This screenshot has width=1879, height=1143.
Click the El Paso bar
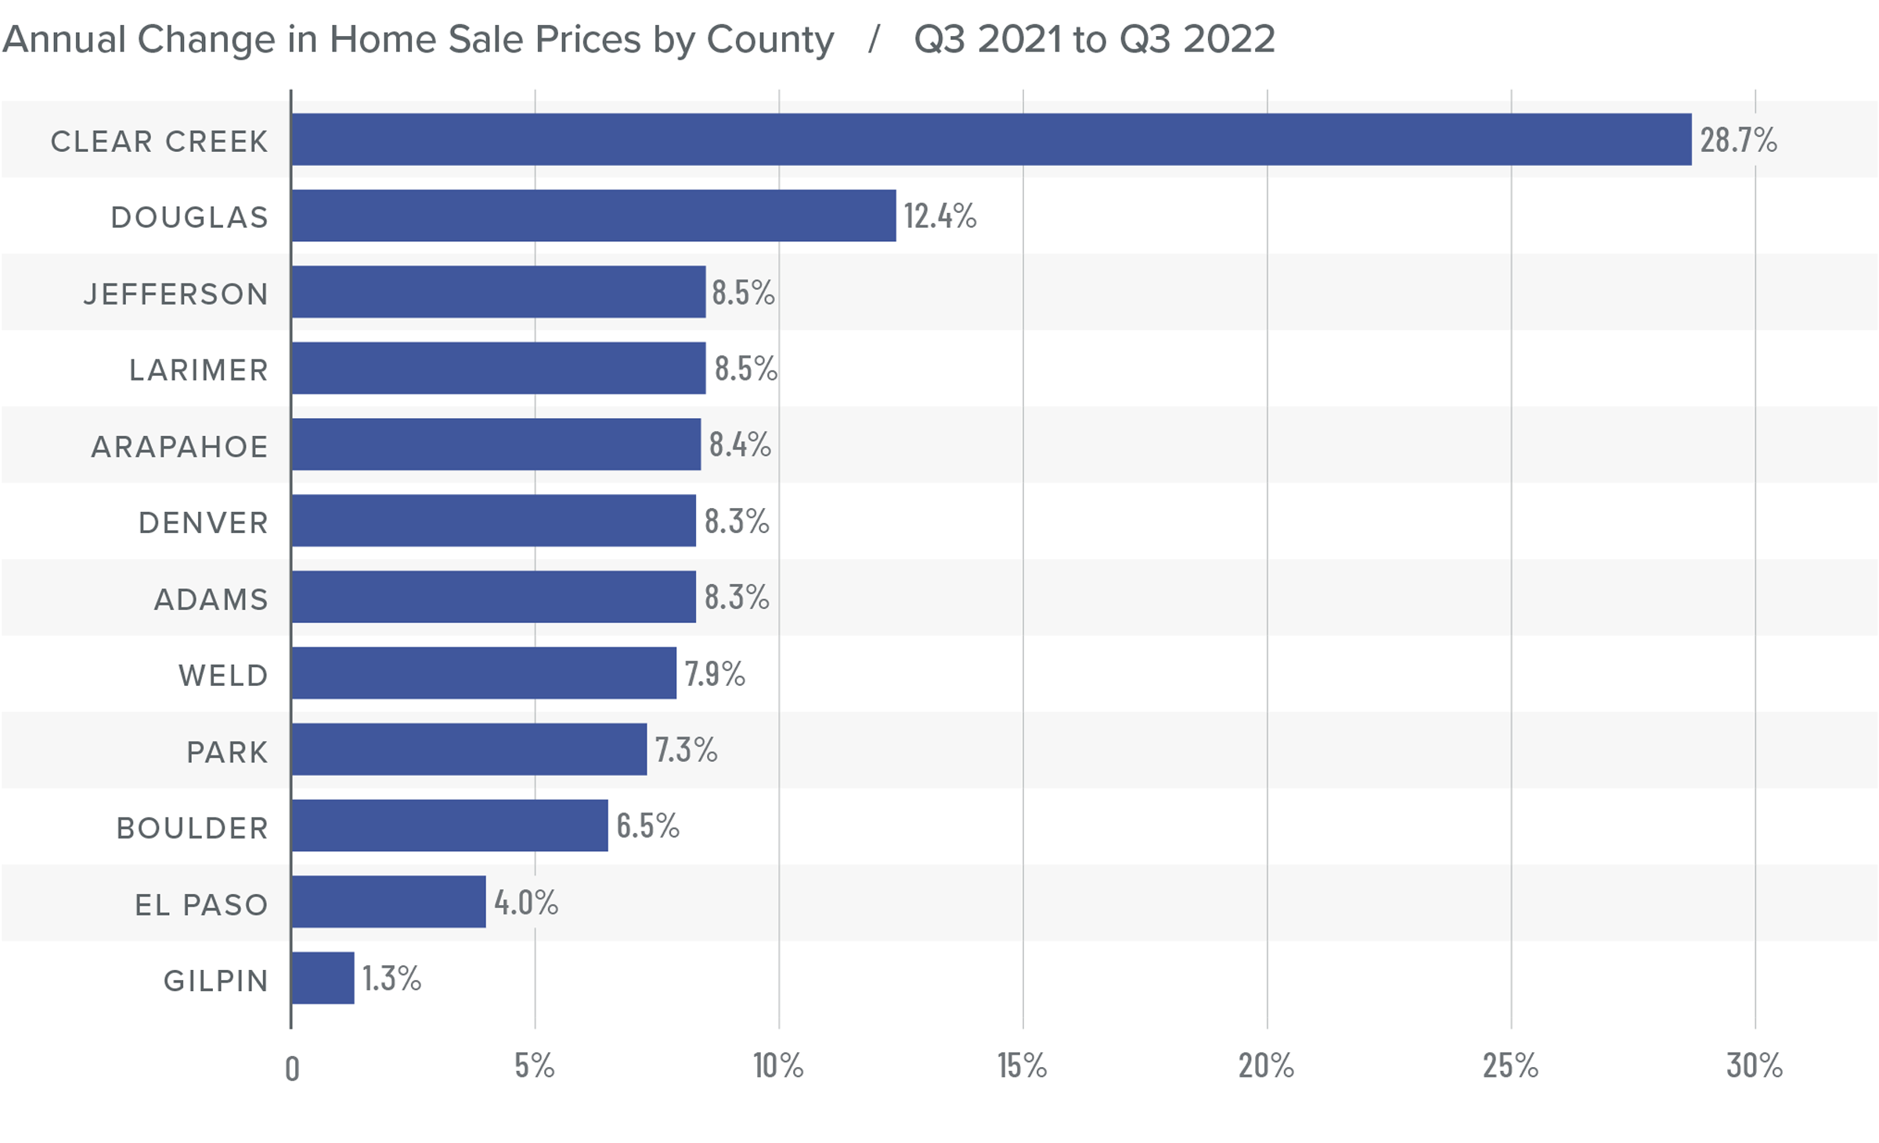click(388, 902)
